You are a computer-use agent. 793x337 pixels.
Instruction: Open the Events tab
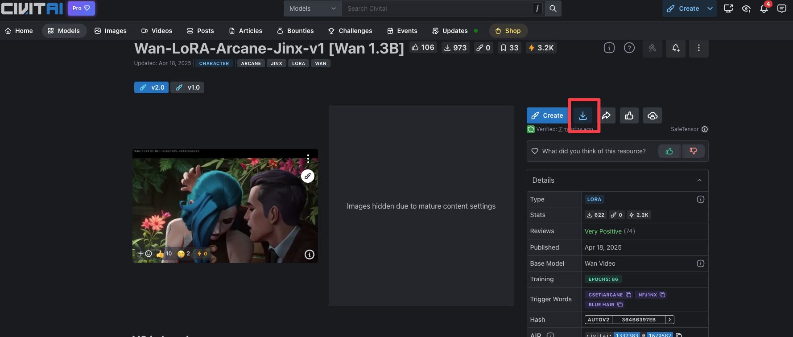point(402,31)
